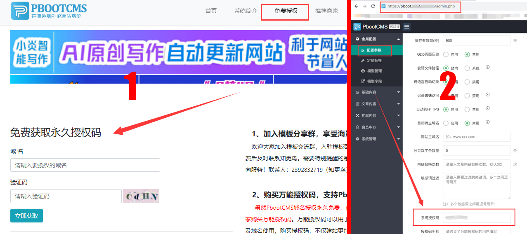Click the V3.2.4 version badge
The image size is (527, 234).
coord(395,27)
